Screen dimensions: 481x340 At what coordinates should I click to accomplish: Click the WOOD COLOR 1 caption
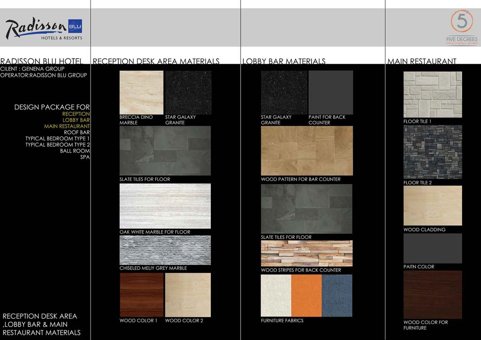coord(139,320)
